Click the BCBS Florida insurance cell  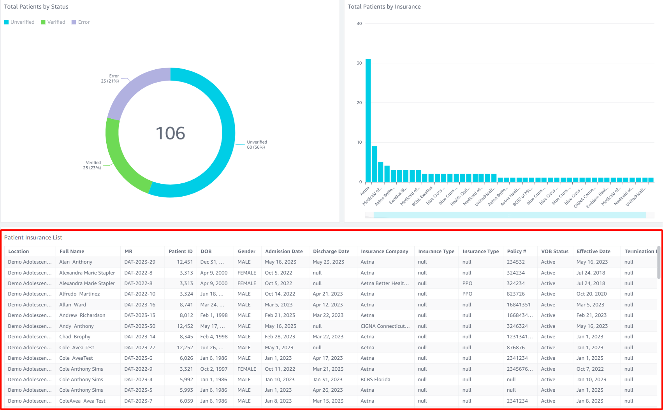(375, 380)
